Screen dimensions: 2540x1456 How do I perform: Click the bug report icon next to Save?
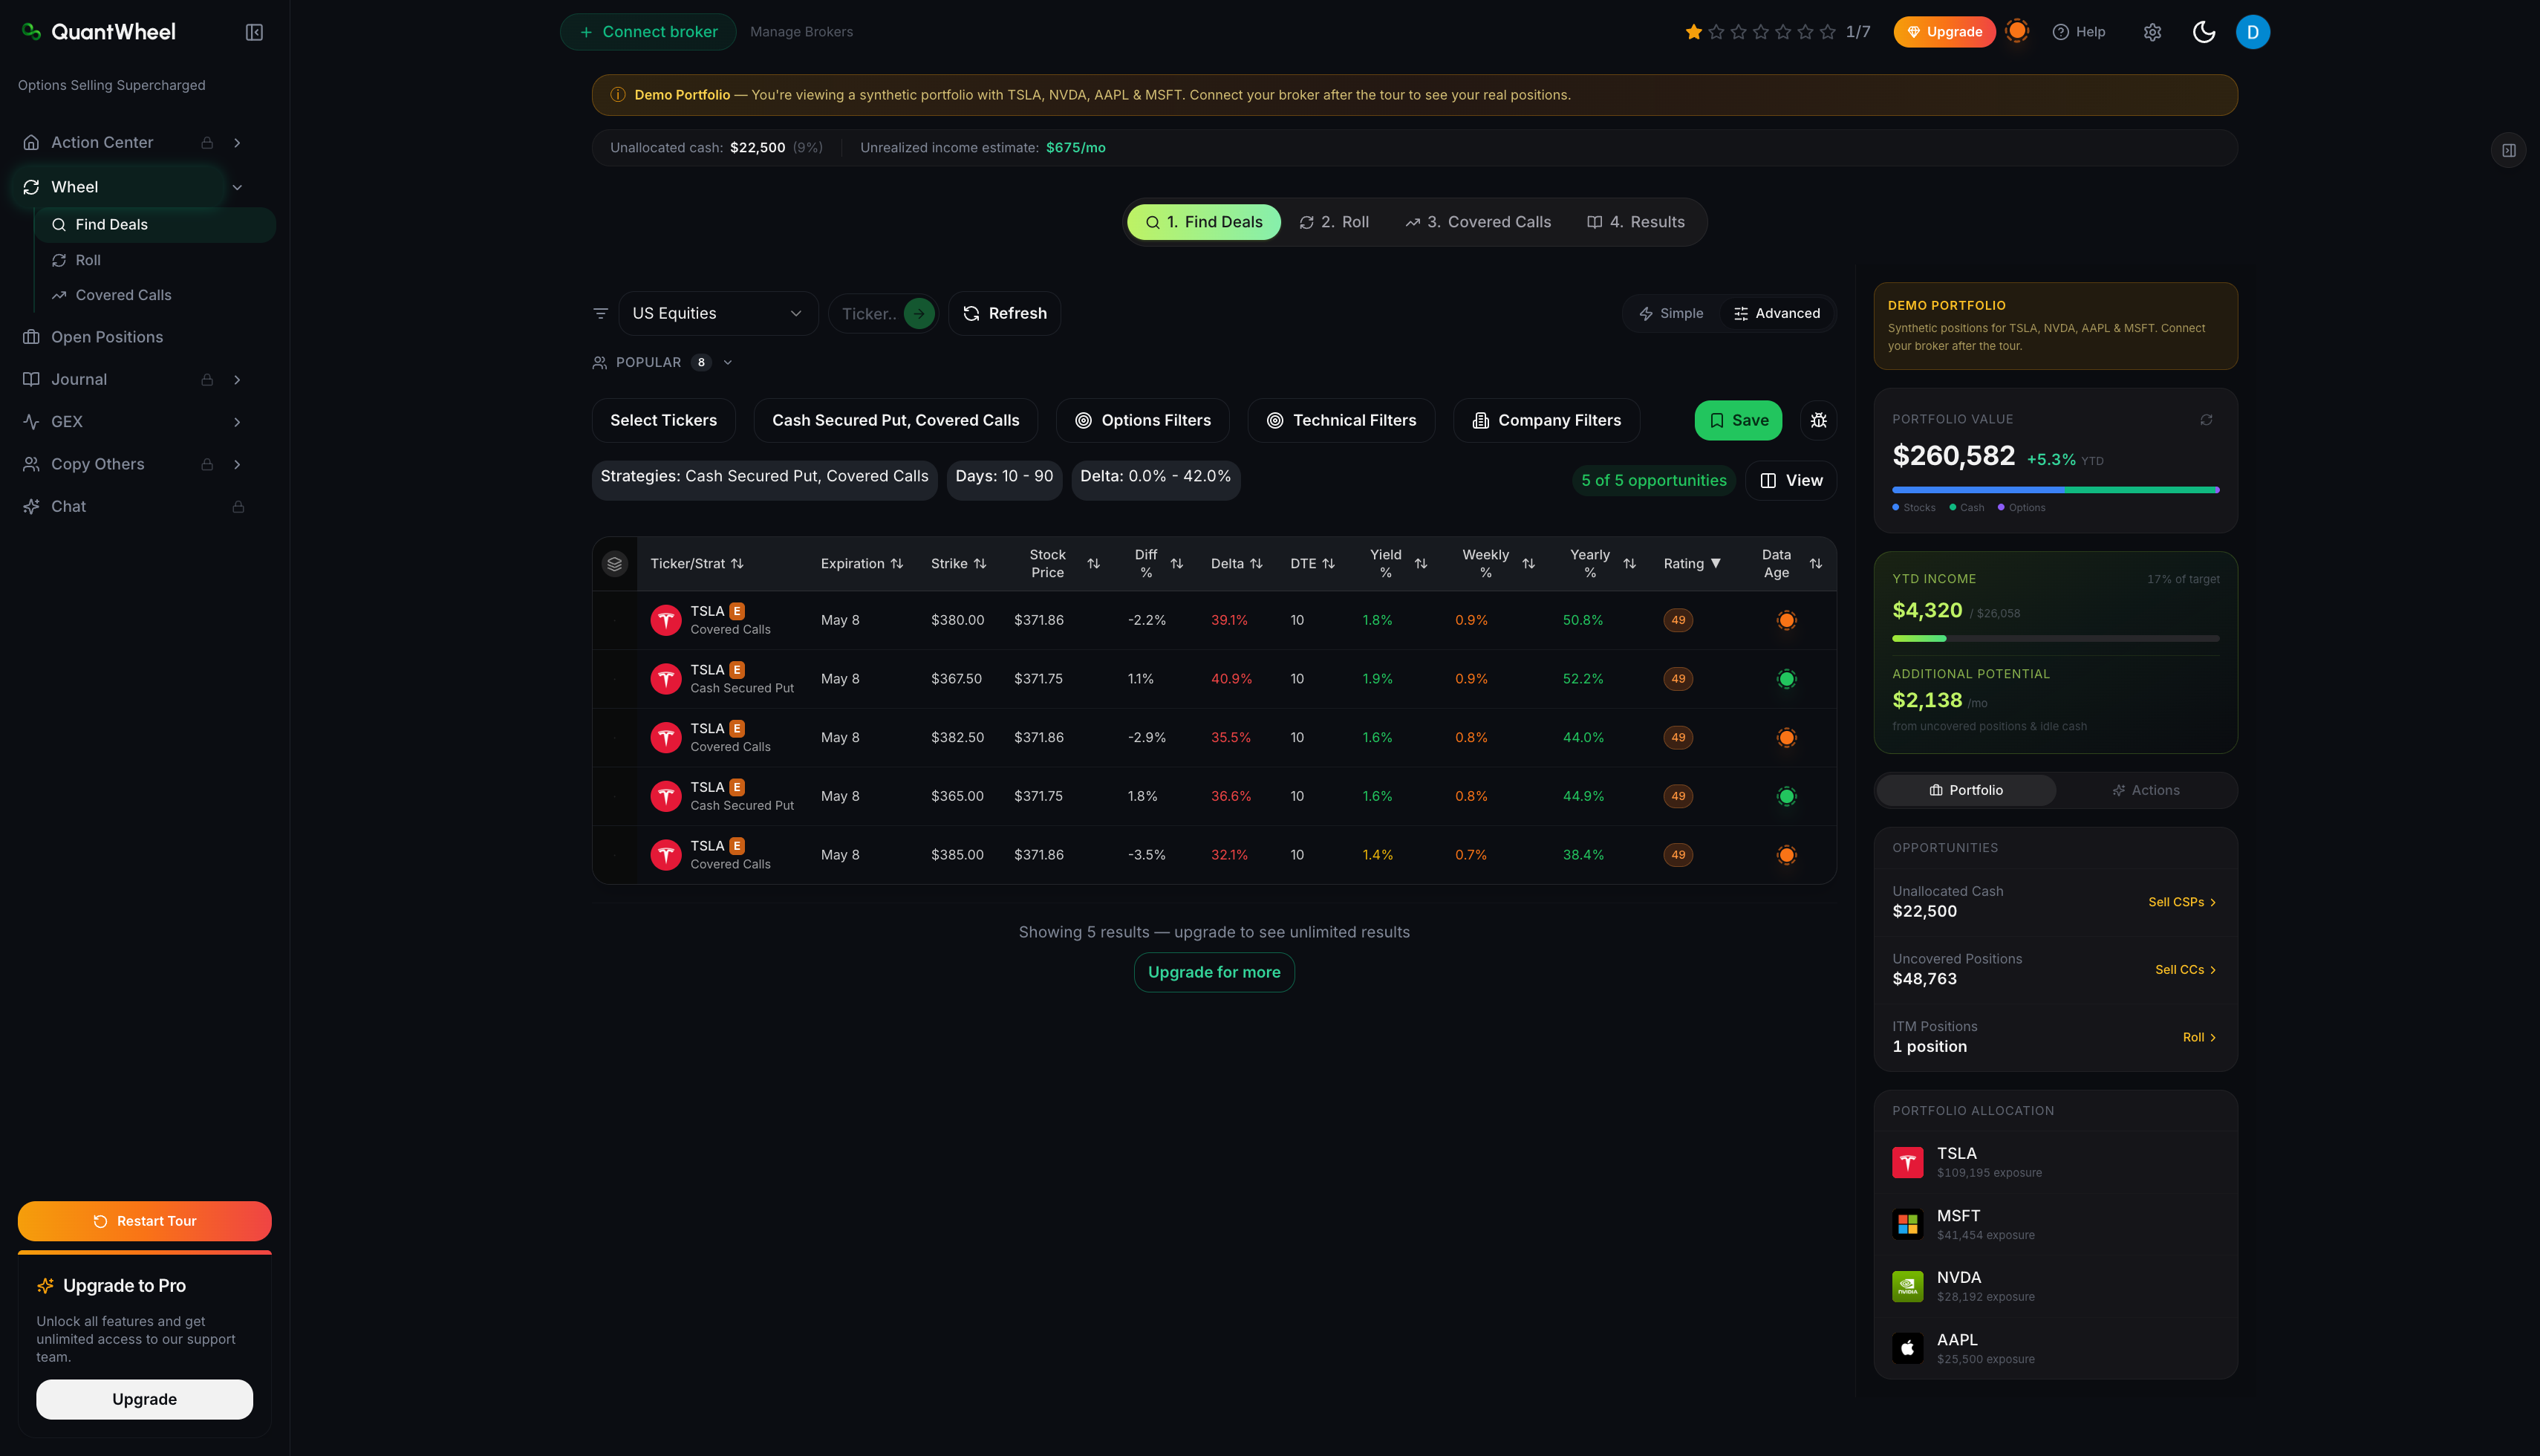coord(1818,420)
